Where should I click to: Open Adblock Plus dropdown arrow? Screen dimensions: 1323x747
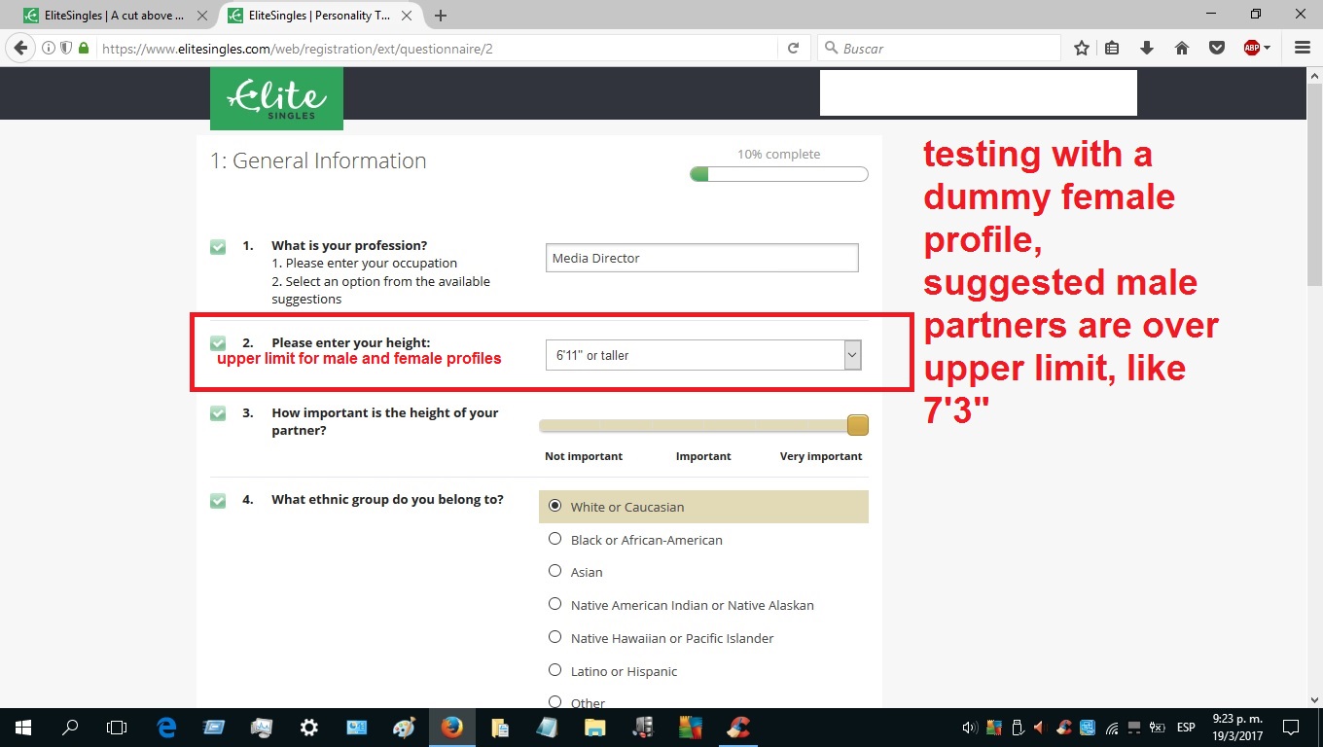1268,48
